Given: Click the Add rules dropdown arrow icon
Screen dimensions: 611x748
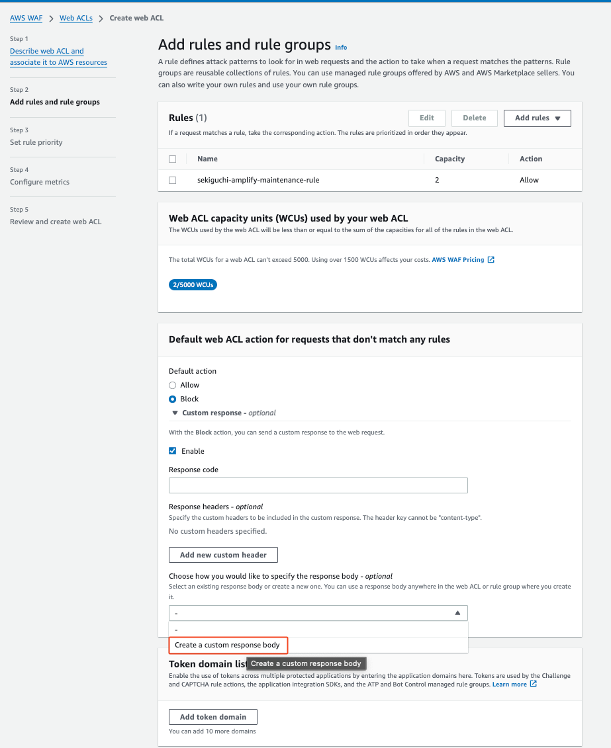Looking at the screenshot, I should point(557,118).
